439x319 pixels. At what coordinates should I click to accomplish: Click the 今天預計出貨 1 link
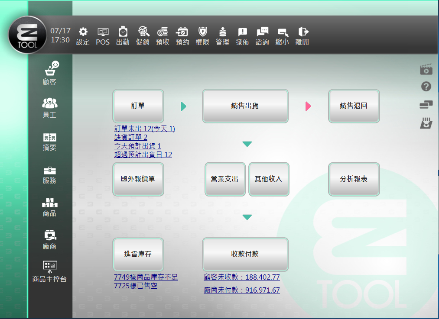[x=137, y=146]
